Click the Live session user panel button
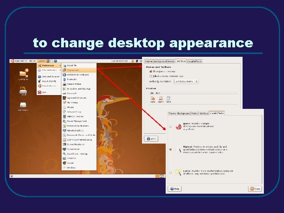 pos(120,61)
